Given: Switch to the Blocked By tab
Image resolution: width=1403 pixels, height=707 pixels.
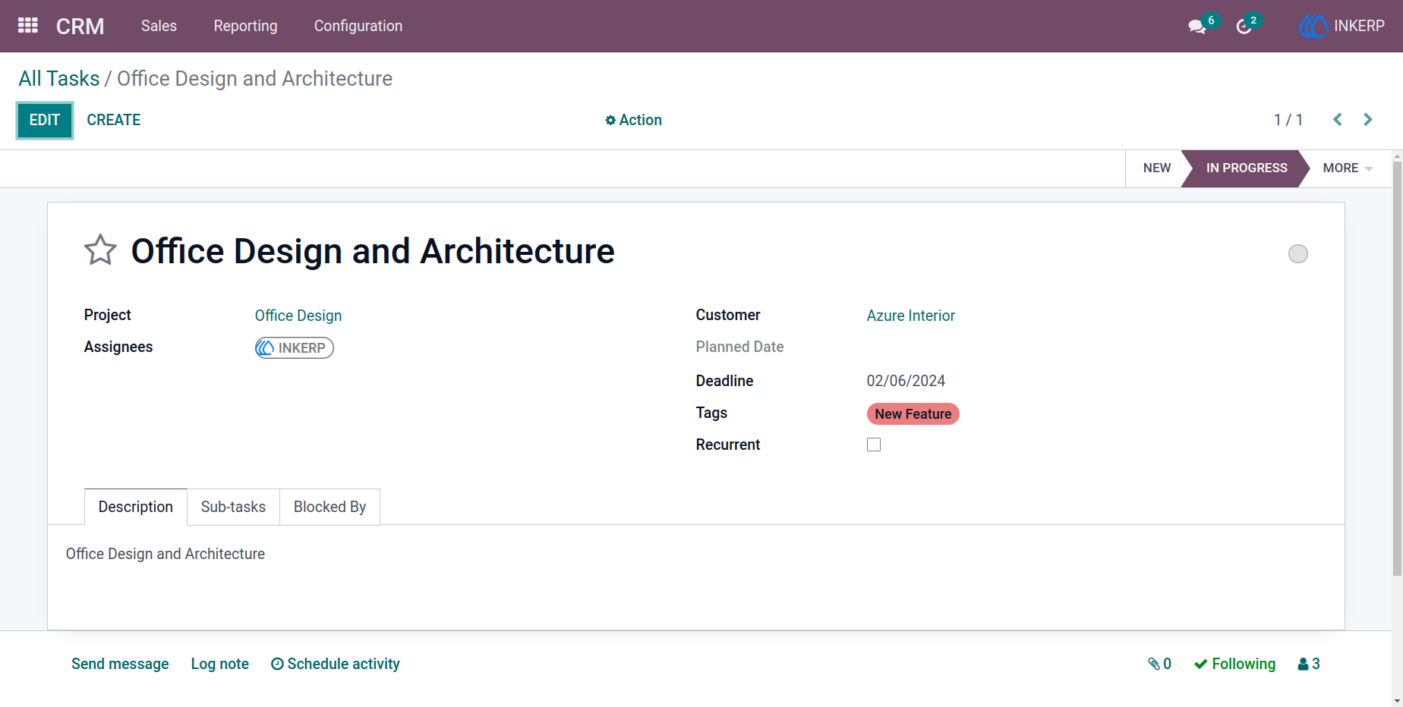Looking at the screenshot, I should [x=329, y=507].
